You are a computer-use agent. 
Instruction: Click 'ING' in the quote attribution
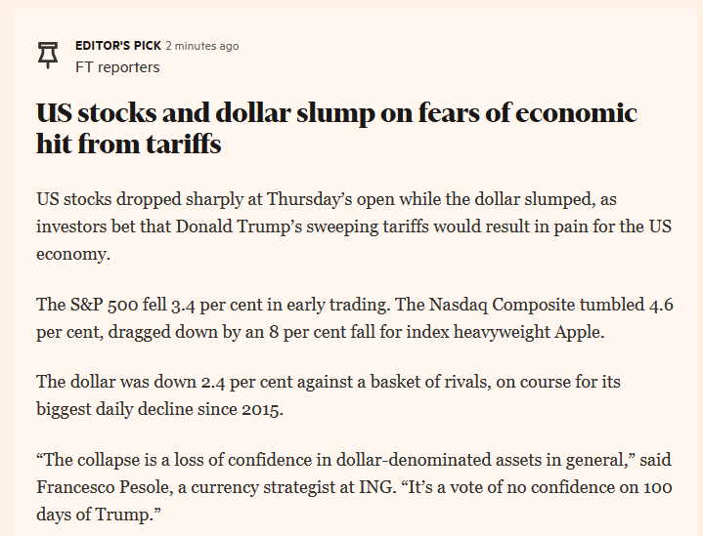(x=376, y=485)
